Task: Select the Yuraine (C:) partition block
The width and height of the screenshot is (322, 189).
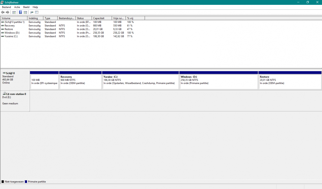Action: [140, 81]
